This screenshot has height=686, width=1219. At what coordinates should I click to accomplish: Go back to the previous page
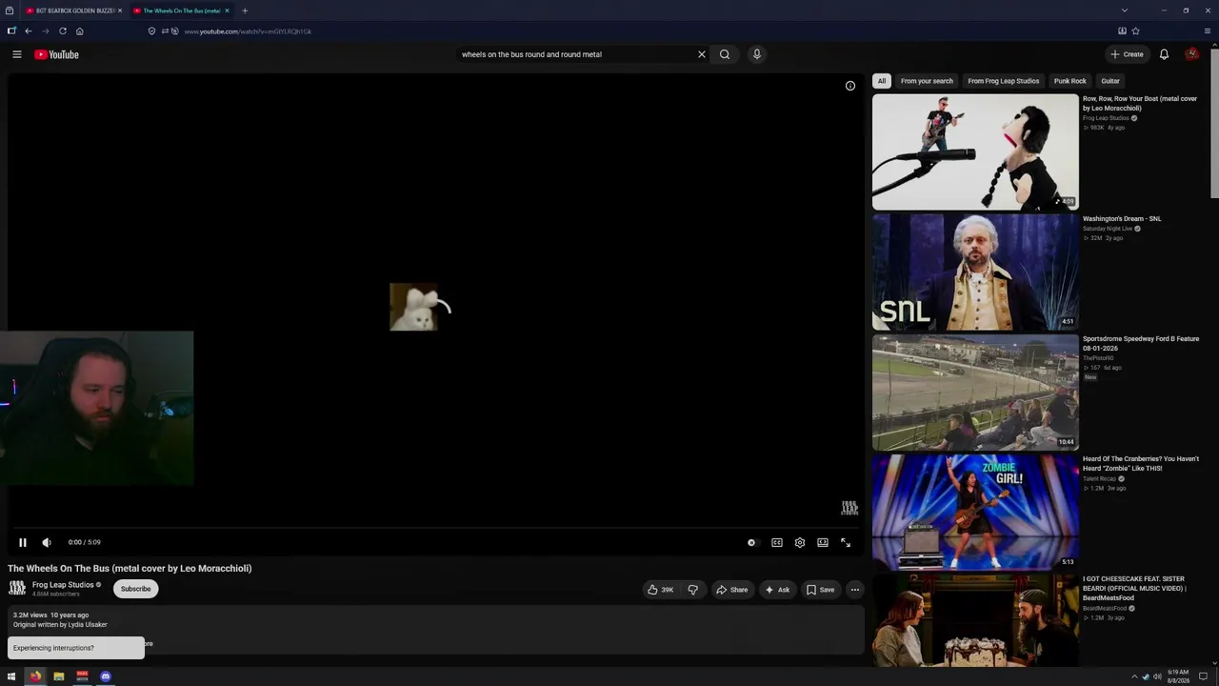coord(29,31)
